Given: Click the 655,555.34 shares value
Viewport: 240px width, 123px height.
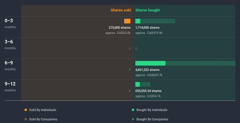Looking at the screenshot, I should (x=149, y=91).
